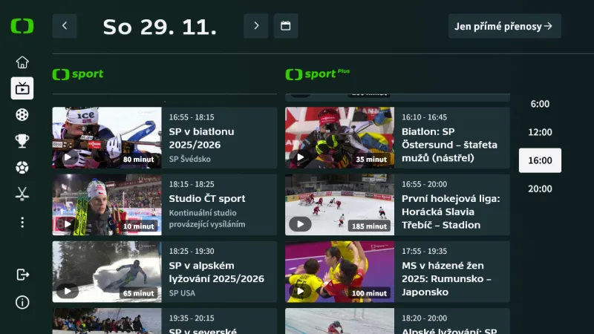Jump to 12:00 time slot
The image size is (594, 334).
click(x=540, y=132)
